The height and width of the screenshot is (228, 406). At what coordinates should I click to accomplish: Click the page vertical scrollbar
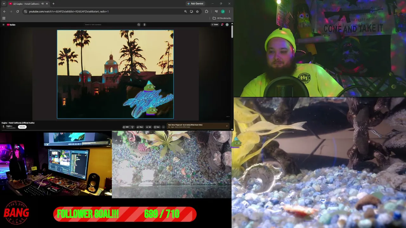pyautogui.click(x=232, y=32)
